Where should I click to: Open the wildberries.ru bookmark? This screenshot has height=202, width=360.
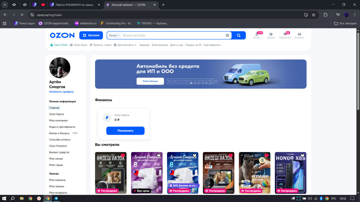point(85,24)
